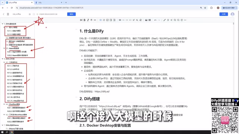This screenshot has width=239, height=134.
Task: Insert a hyperlink from toolbar
Action: point(95,20)
